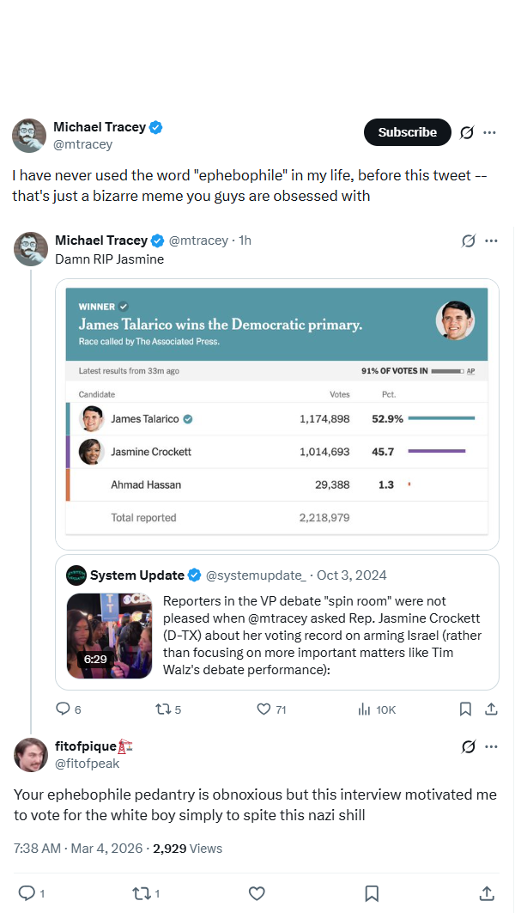
Task: Reply to fitofpique's tweet
Action: click(x=32, y=893)
